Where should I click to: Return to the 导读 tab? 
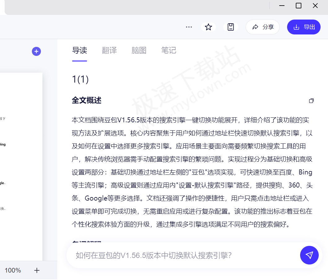tap(80, 50)
